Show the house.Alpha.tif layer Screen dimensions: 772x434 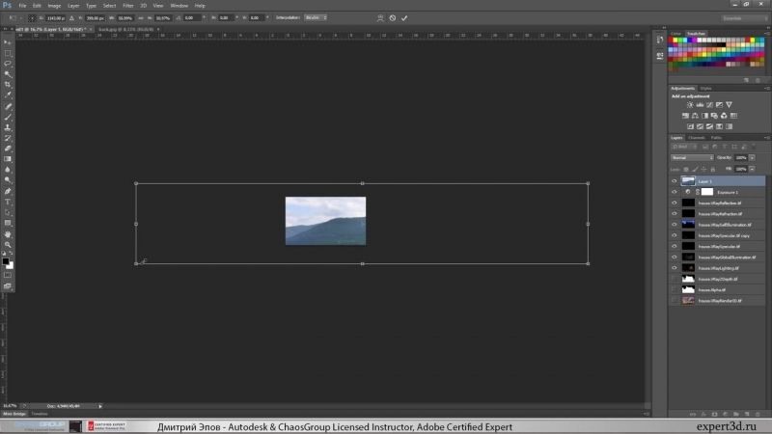coord(674,289)
